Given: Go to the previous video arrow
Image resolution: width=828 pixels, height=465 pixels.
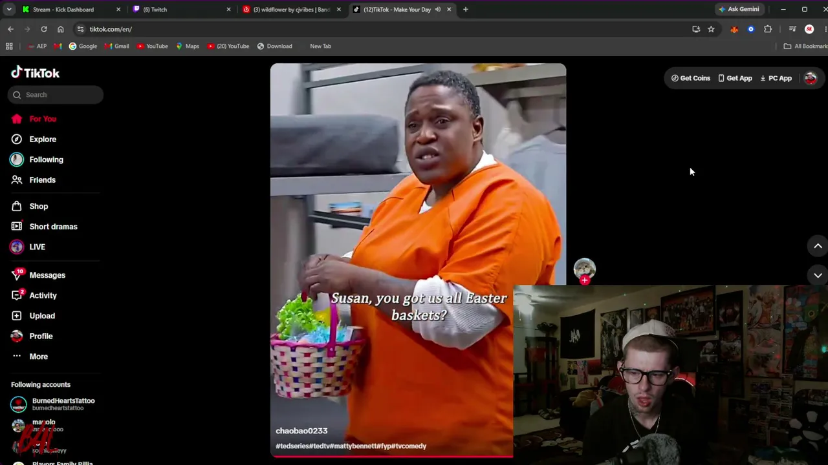Looking at the screenshot, I should tap(818, 246).
